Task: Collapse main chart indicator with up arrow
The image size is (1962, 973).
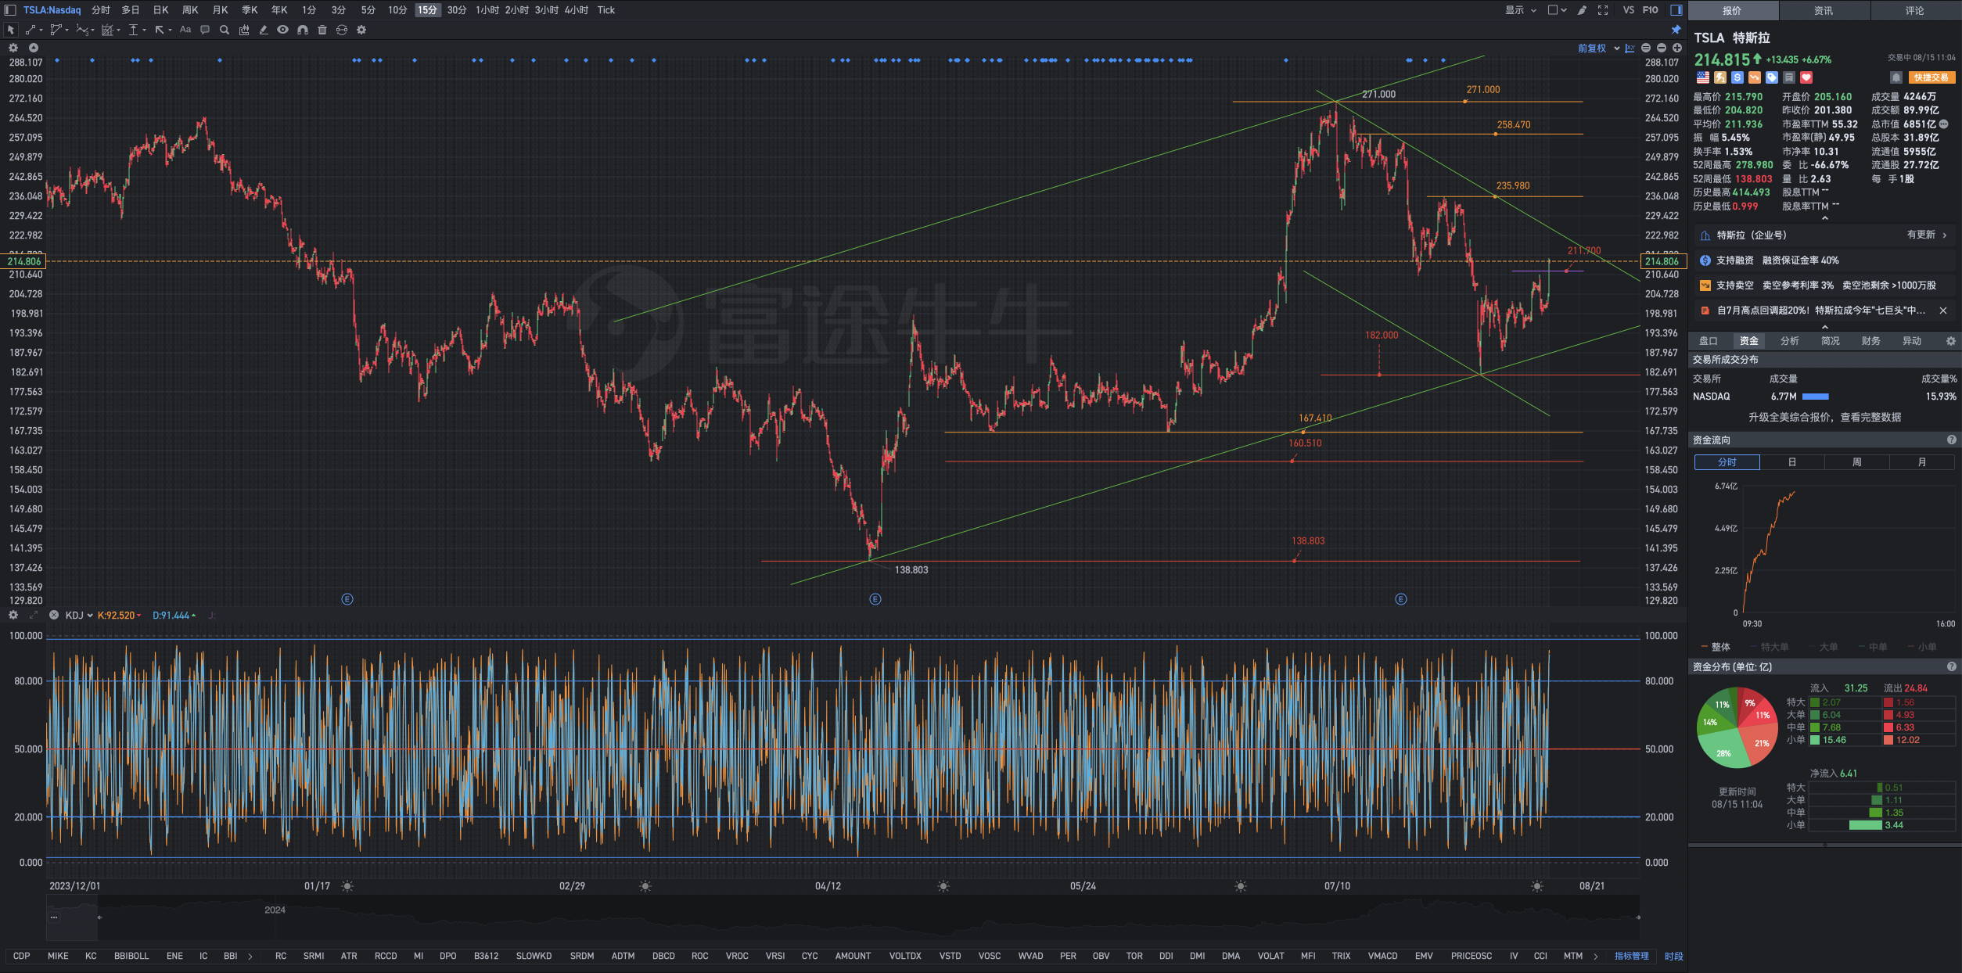Action: [x=34, y=48]
